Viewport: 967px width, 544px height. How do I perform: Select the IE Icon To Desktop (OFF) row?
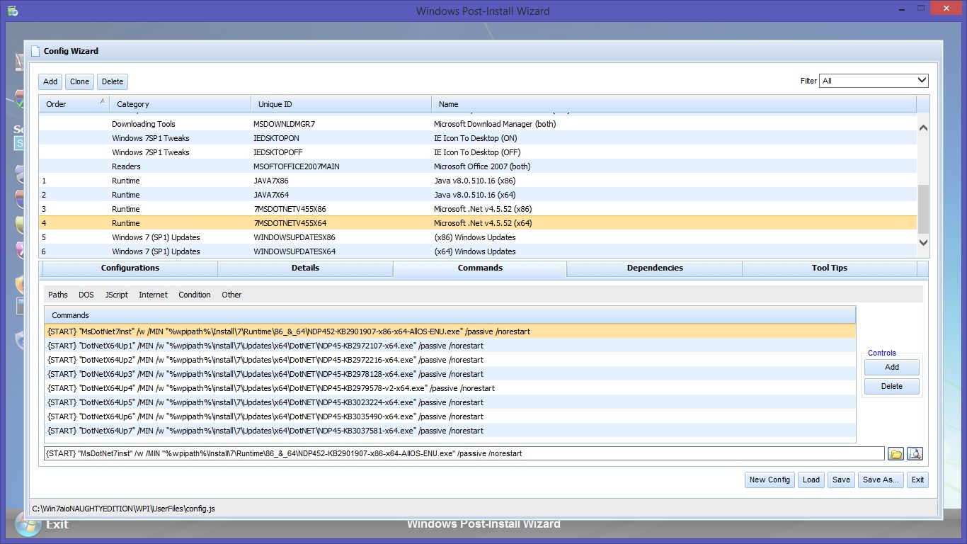tap(478, 152)
